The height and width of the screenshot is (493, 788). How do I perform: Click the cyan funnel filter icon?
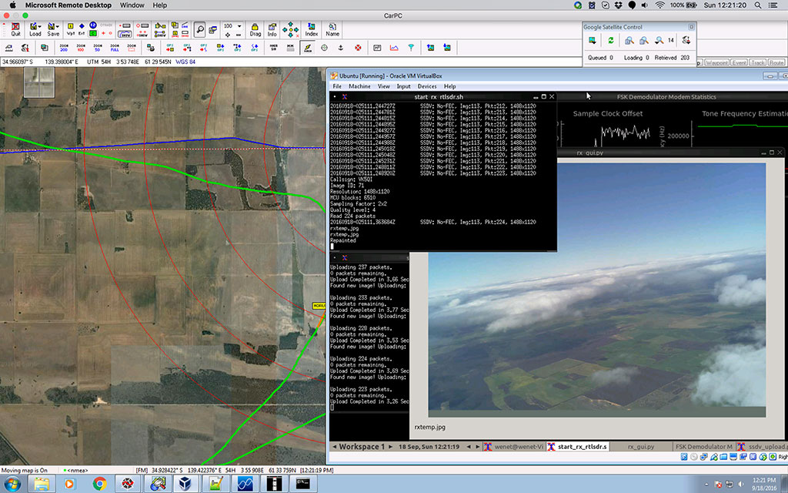411,48
